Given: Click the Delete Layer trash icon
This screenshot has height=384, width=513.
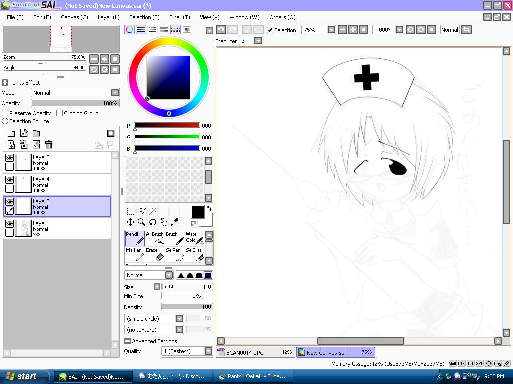Looking at the screenshot, I should (49, 144).
